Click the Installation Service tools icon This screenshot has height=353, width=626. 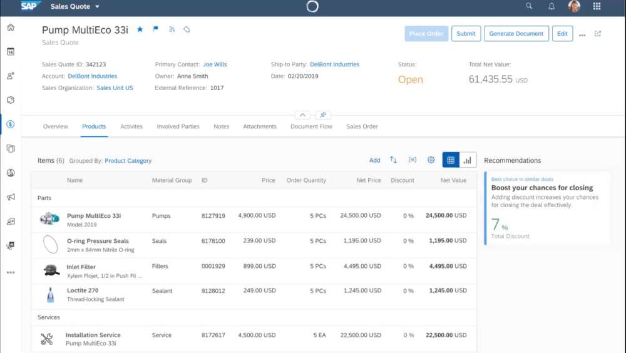pos(47,339)
